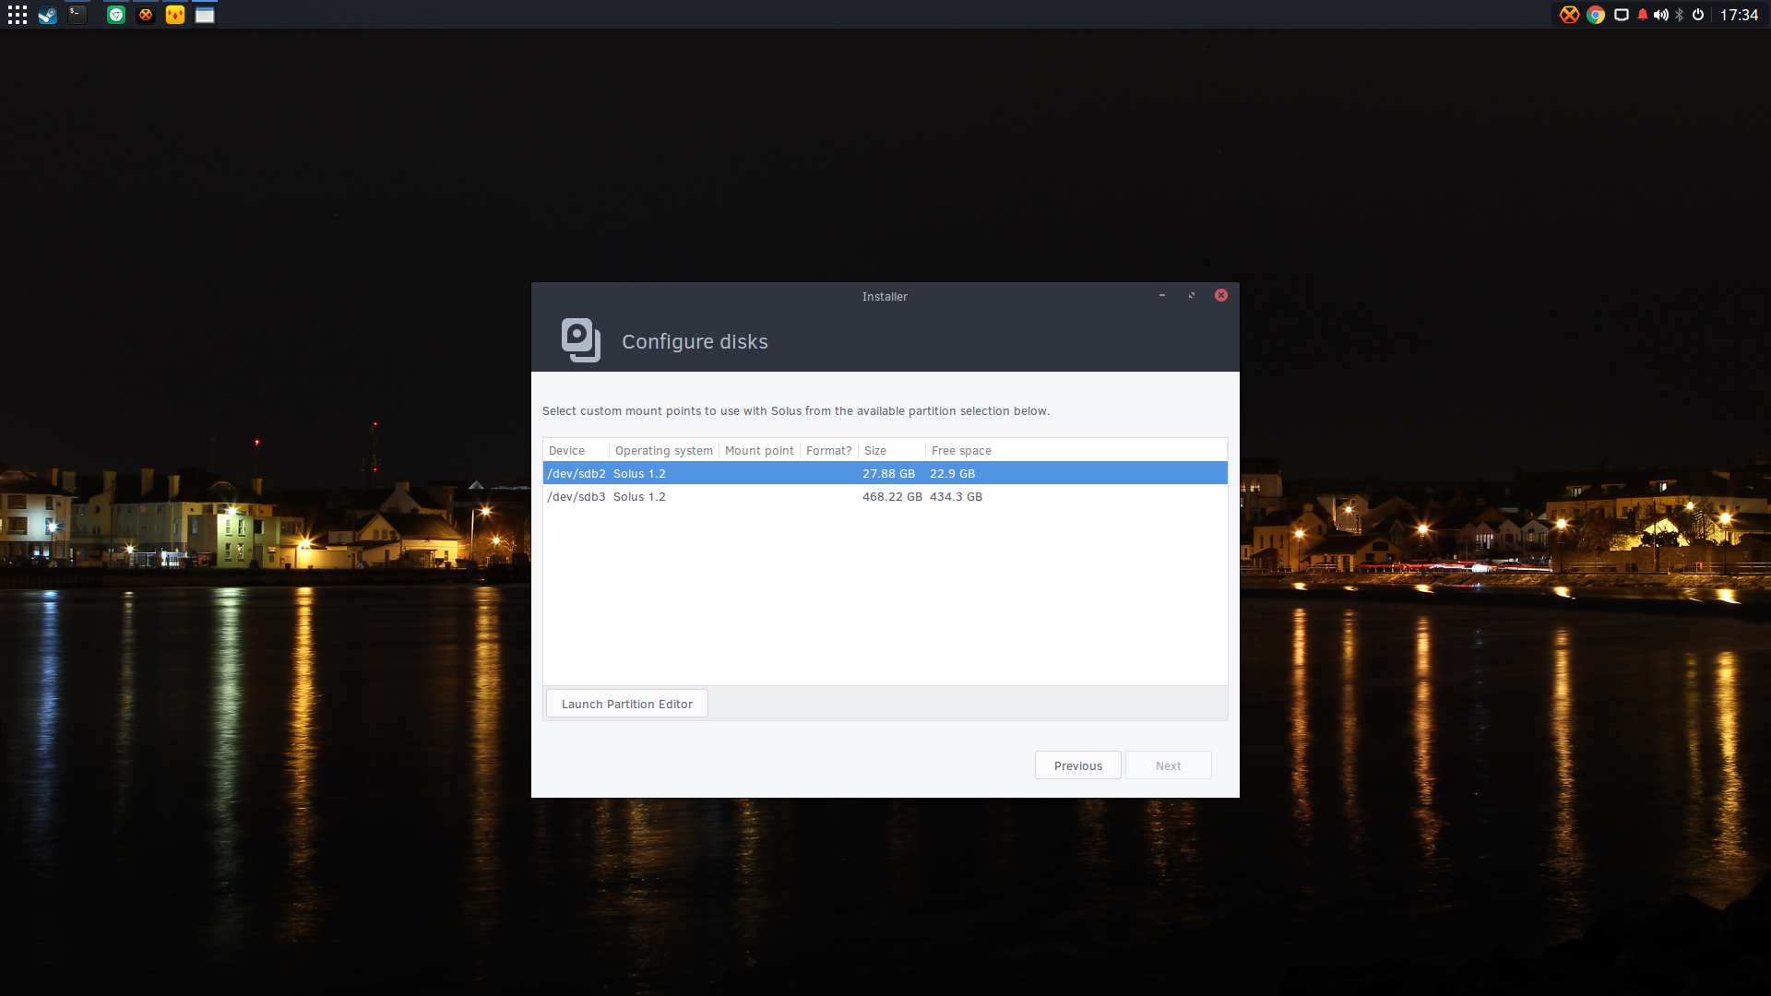
Task: Open the yellow app with red diamonds
Action: (175, 15)
